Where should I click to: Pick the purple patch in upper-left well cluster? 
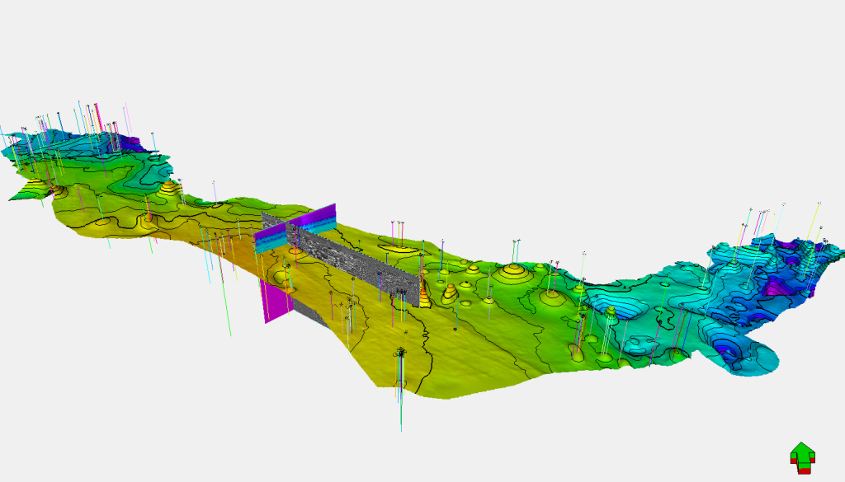point(130,142)
